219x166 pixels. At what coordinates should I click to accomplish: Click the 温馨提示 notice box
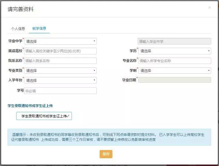tap(110, 137)
